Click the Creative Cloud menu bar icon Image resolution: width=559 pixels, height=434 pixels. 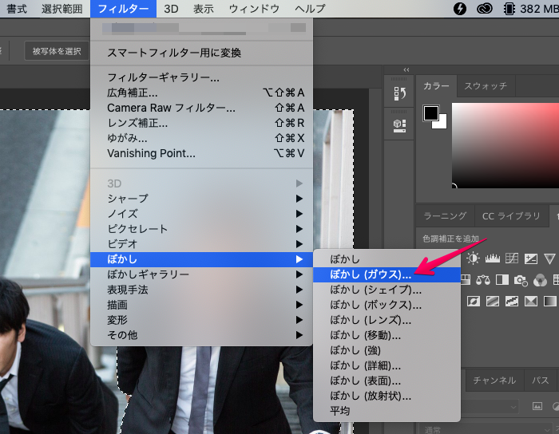click(x=484, y=9)
